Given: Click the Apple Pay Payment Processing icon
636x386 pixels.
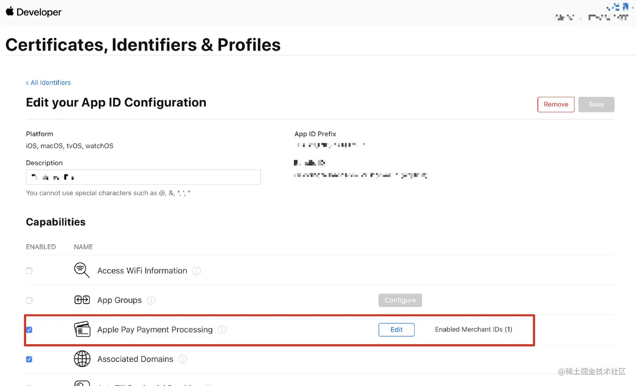Looking at the screenshot, I should 82,329.
